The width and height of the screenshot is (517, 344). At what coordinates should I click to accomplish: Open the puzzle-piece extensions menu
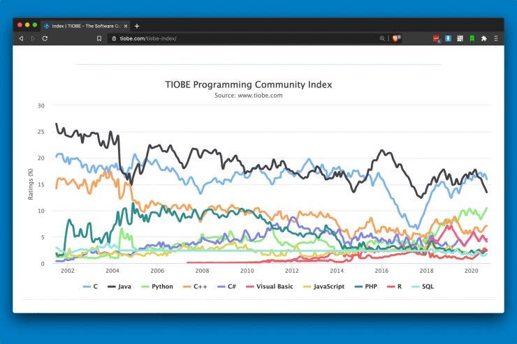tap(483, 38)
